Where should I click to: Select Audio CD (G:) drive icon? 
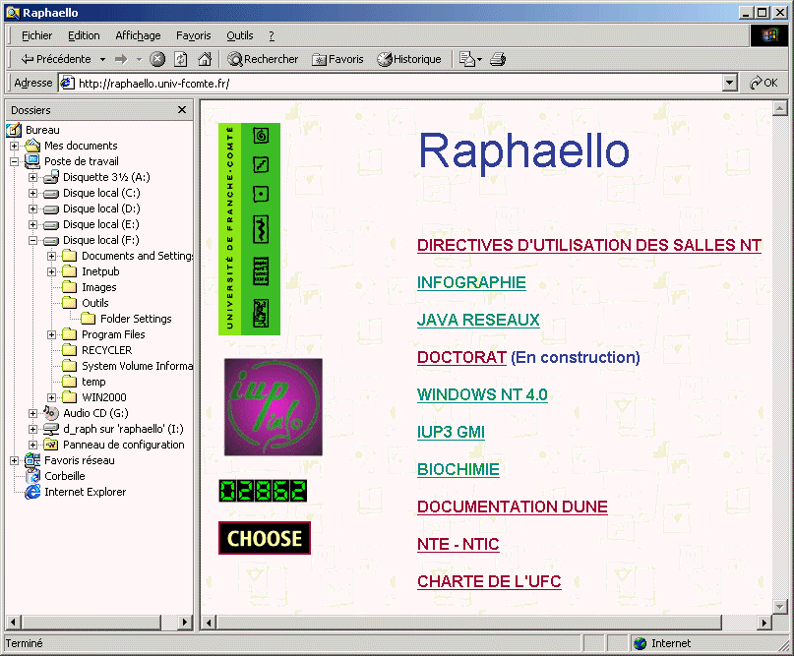click(x=52, y=413)
